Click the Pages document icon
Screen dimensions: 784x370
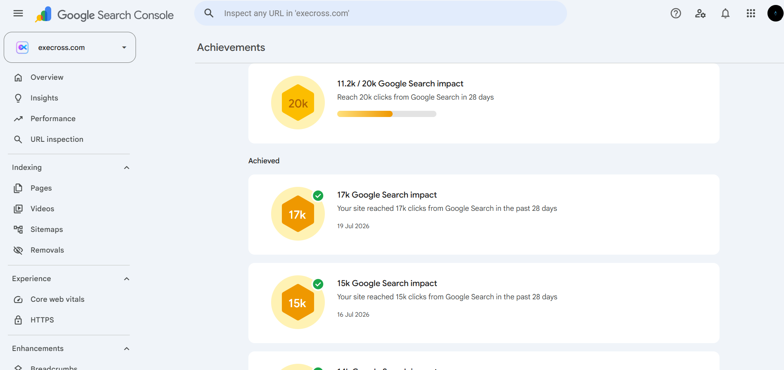pyautogui.click(x=18, y=188)
